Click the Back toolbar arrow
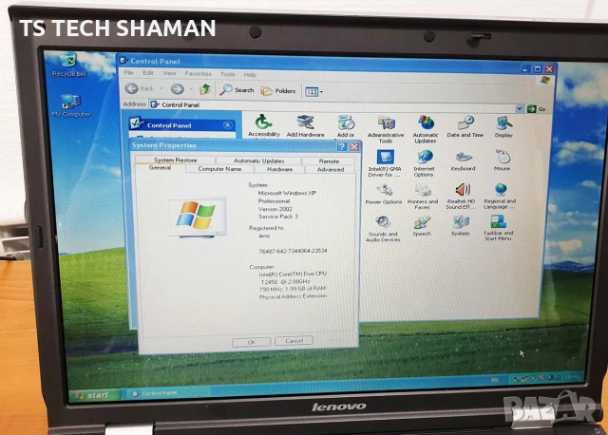The height and width of the screenshot is (435, 608). click(132, 88)
